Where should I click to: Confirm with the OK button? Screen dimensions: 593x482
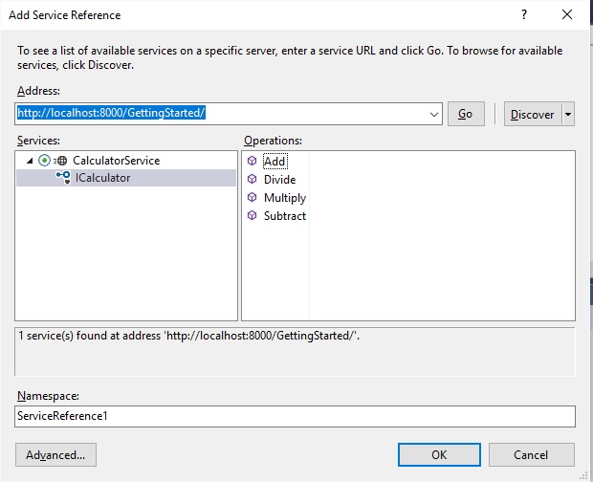[439, 454]
